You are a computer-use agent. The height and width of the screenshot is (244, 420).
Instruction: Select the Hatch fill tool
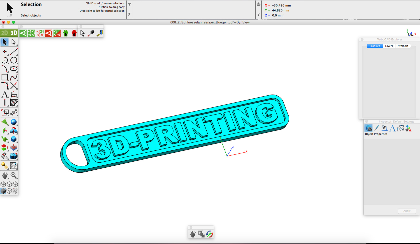pyautogui.click(x=14, y=103)
